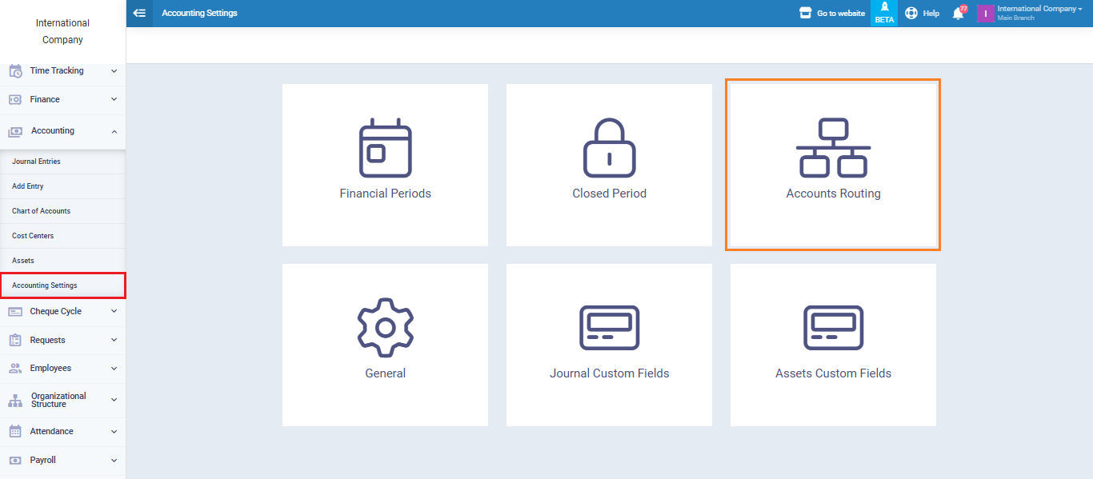This screenshot has width=1093, height=479.
Task: Click the notification bell icon
Action: 958,14
